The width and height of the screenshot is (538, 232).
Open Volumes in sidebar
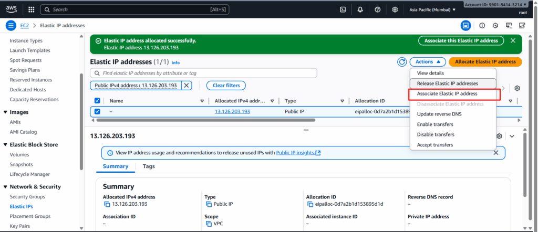(19, 154)
